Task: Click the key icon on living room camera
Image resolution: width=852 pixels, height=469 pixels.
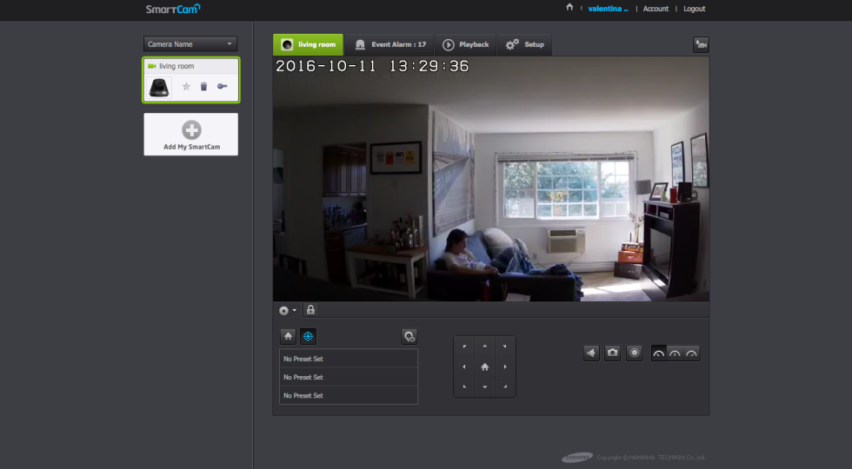Action: click(223, 87)
